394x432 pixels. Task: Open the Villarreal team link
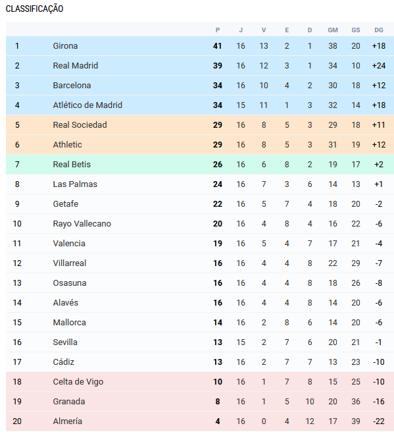(70, 263)
